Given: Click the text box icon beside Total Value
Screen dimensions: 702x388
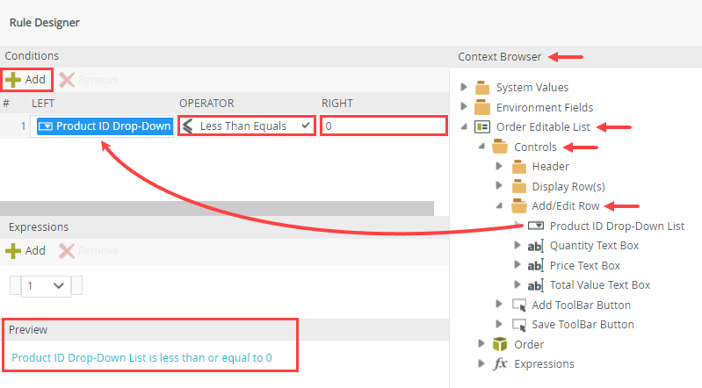Looking at the screenshot, I should (535, 285).
